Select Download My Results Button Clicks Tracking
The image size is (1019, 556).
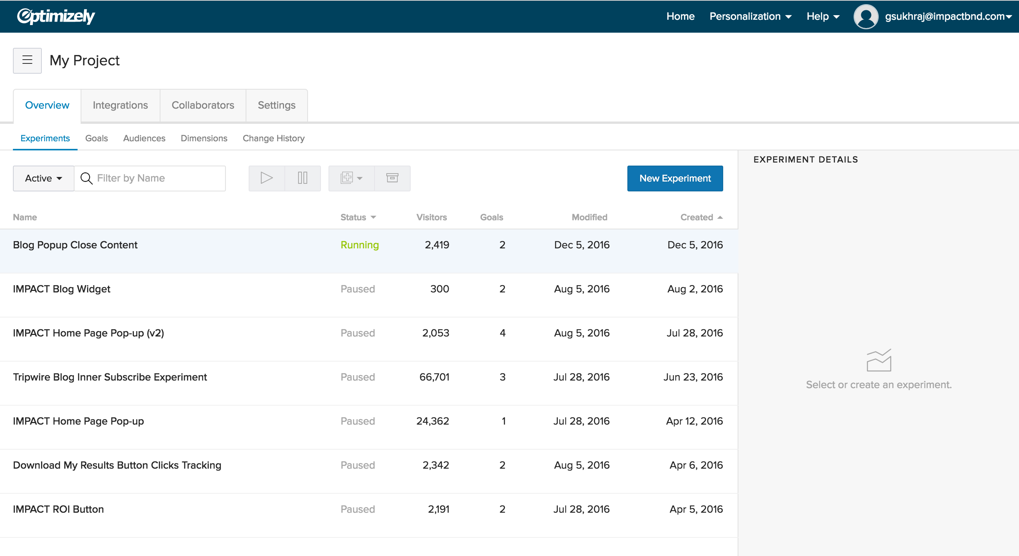(x=369, y=471)
